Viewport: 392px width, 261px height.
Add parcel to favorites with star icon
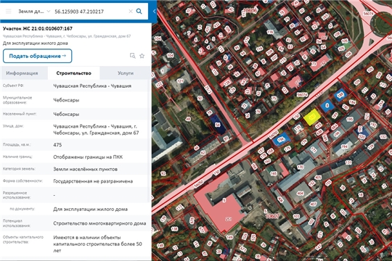pos(142,56)
